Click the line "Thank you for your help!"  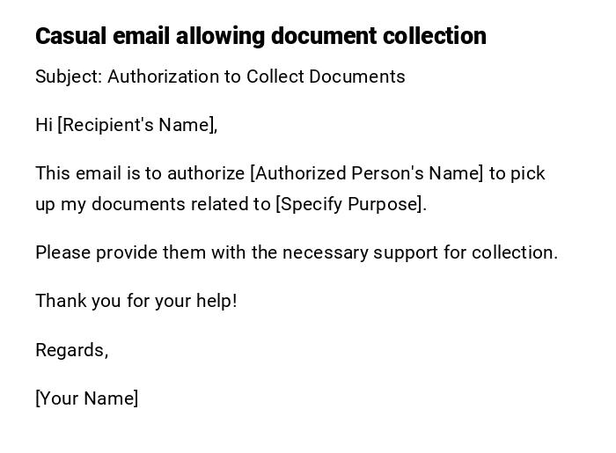(x=136, y=301)
